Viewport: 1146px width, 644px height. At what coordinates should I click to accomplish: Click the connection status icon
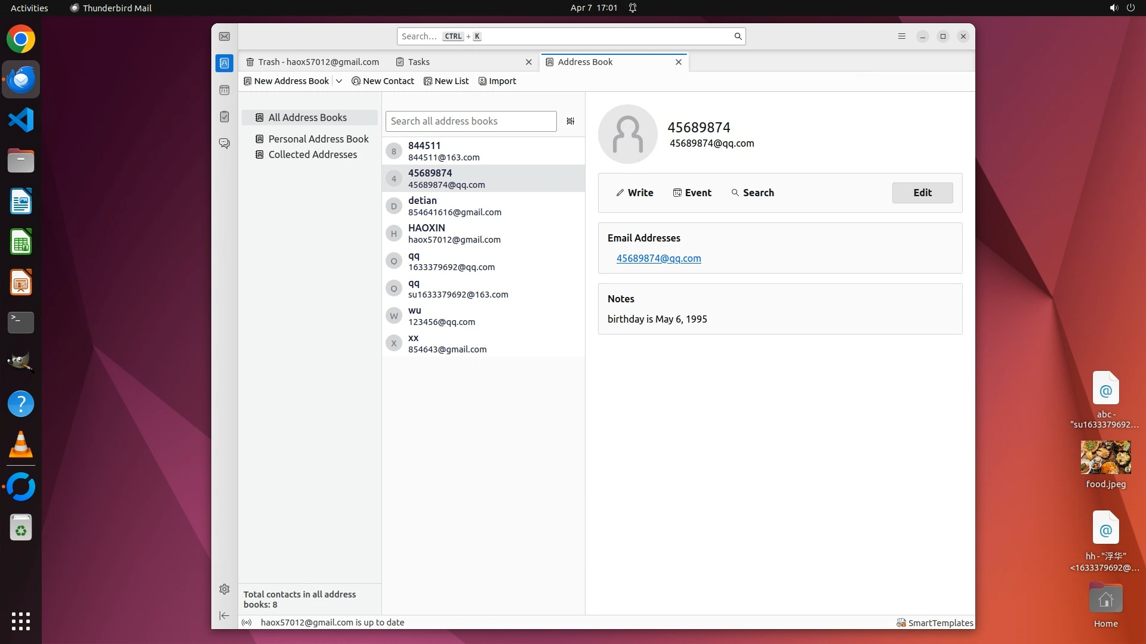pyautogui.click(x=247, y=623)
